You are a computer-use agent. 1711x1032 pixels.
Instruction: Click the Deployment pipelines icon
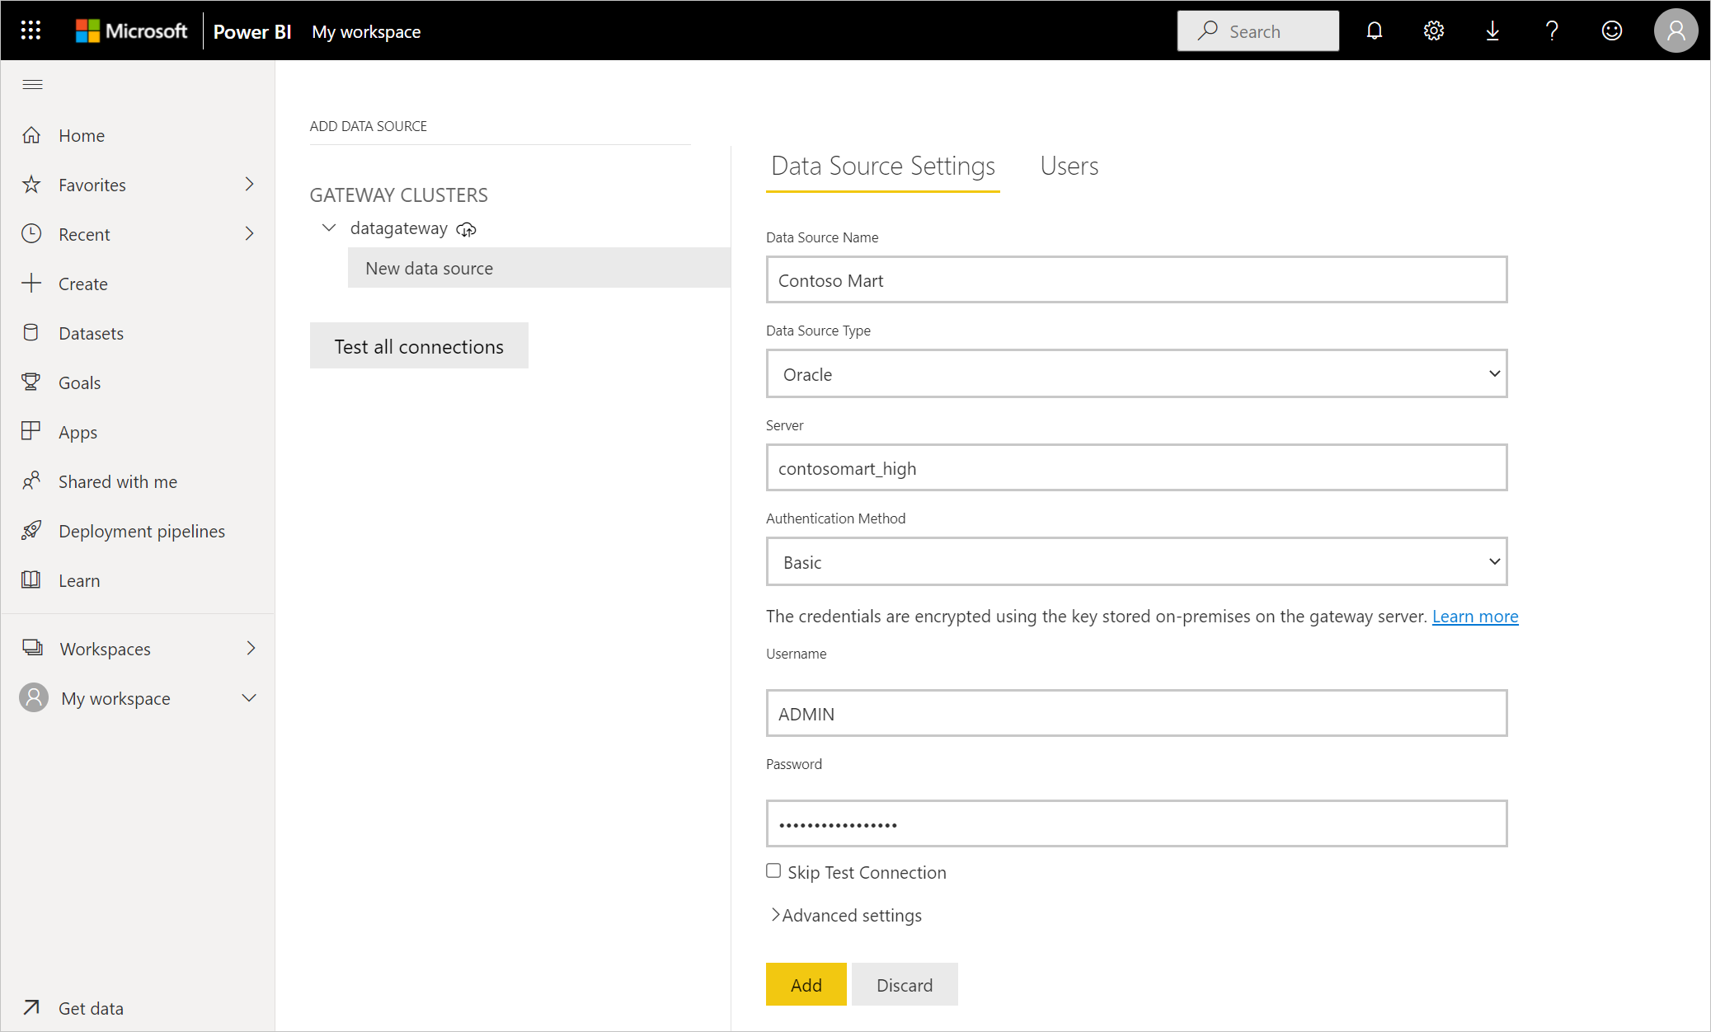click(33, 530)
